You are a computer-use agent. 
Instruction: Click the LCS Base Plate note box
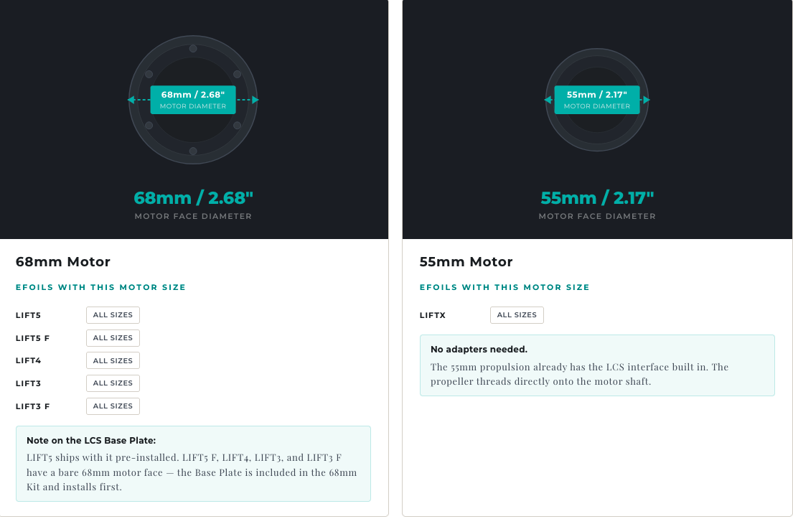(193, 464)
